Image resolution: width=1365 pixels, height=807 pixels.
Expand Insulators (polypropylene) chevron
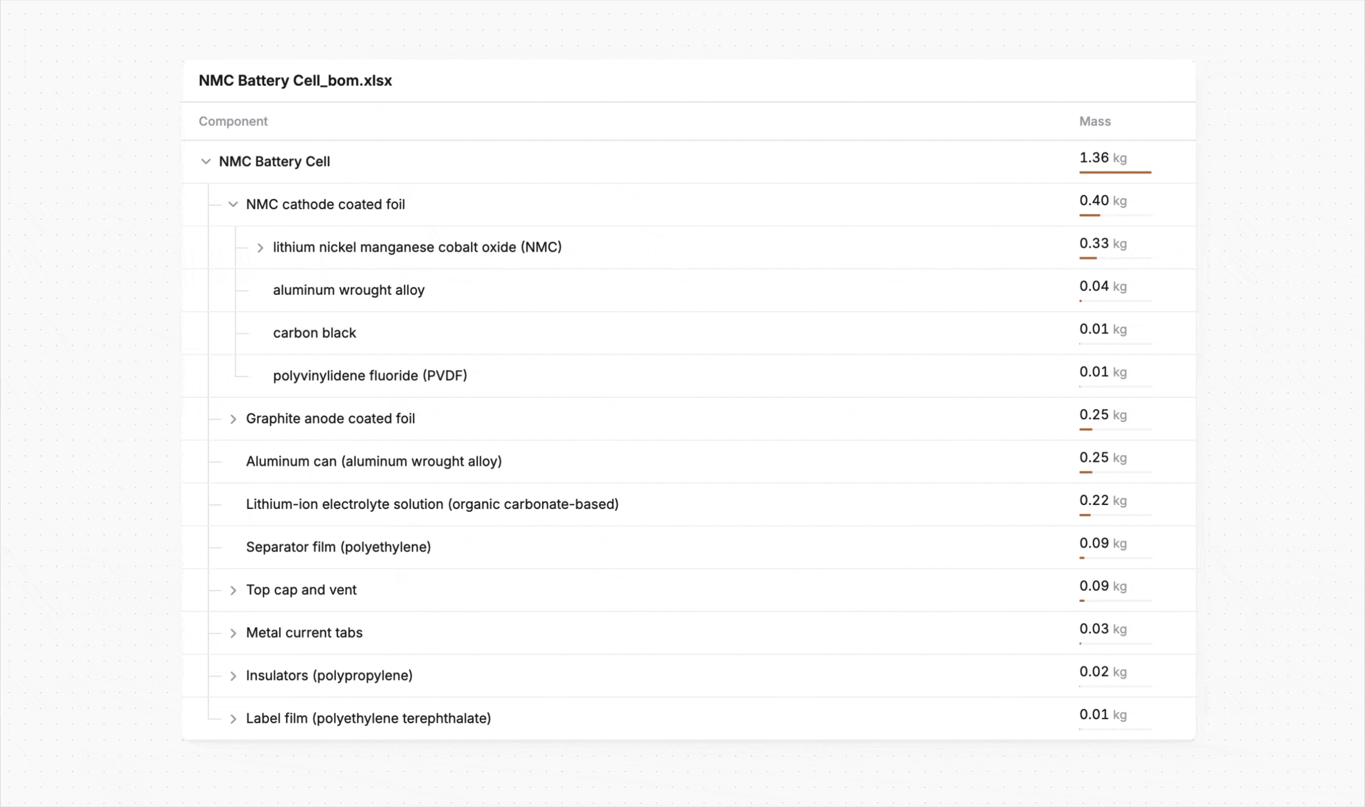[233, 676]
